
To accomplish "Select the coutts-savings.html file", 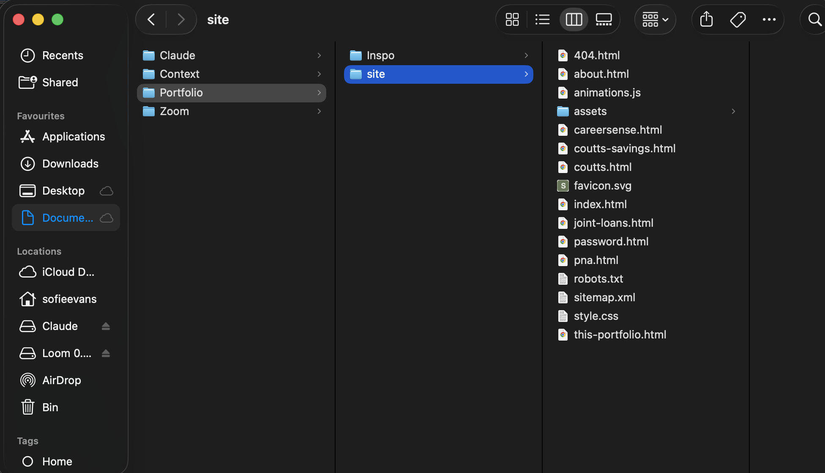I will tap(645, 148).
